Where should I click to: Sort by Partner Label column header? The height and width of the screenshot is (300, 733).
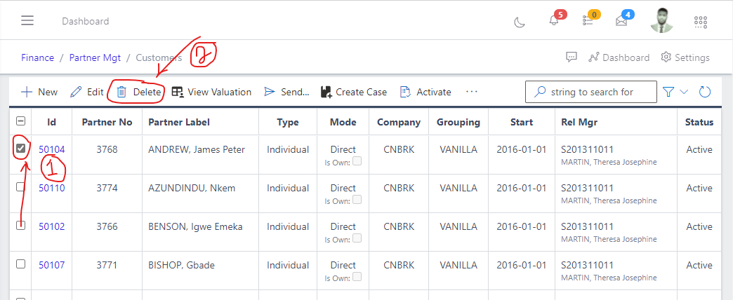179,122
